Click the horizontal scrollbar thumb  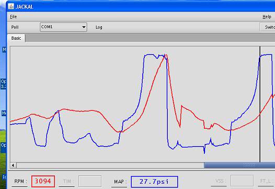[239, 165]
